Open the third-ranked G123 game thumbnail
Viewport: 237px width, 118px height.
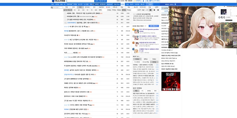[136, 44]
